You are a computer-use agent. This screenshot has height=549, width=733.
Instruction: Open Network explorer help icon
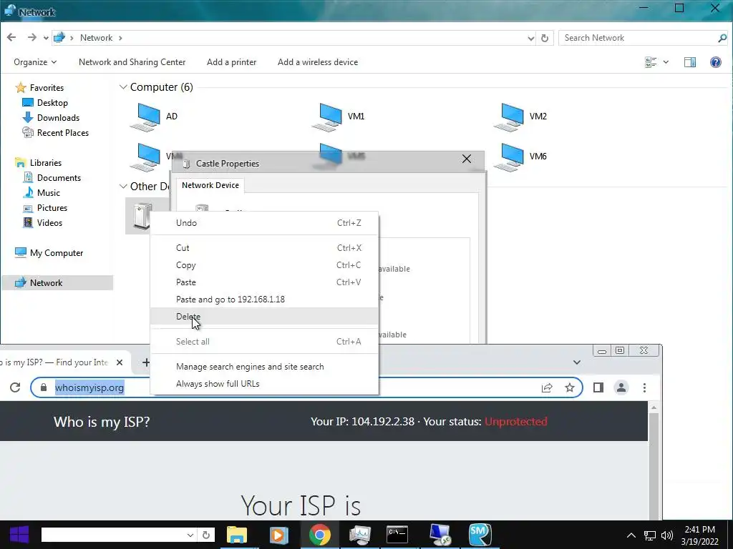click(x=715, y=62)
